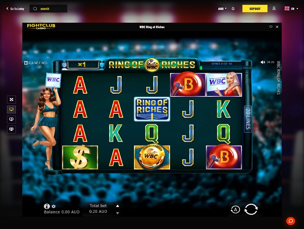The width and height of the screenshot is (304, 229).
Task: Select two-screen split view icon
Action: tap(12, 119)
